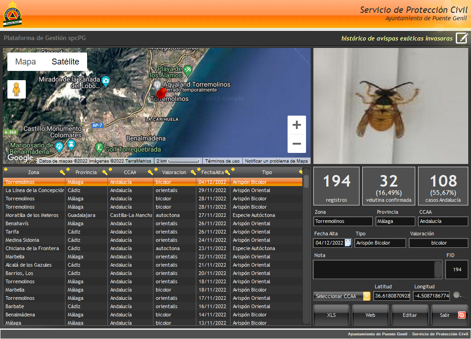Select the Tarifa row

[153, 232]
